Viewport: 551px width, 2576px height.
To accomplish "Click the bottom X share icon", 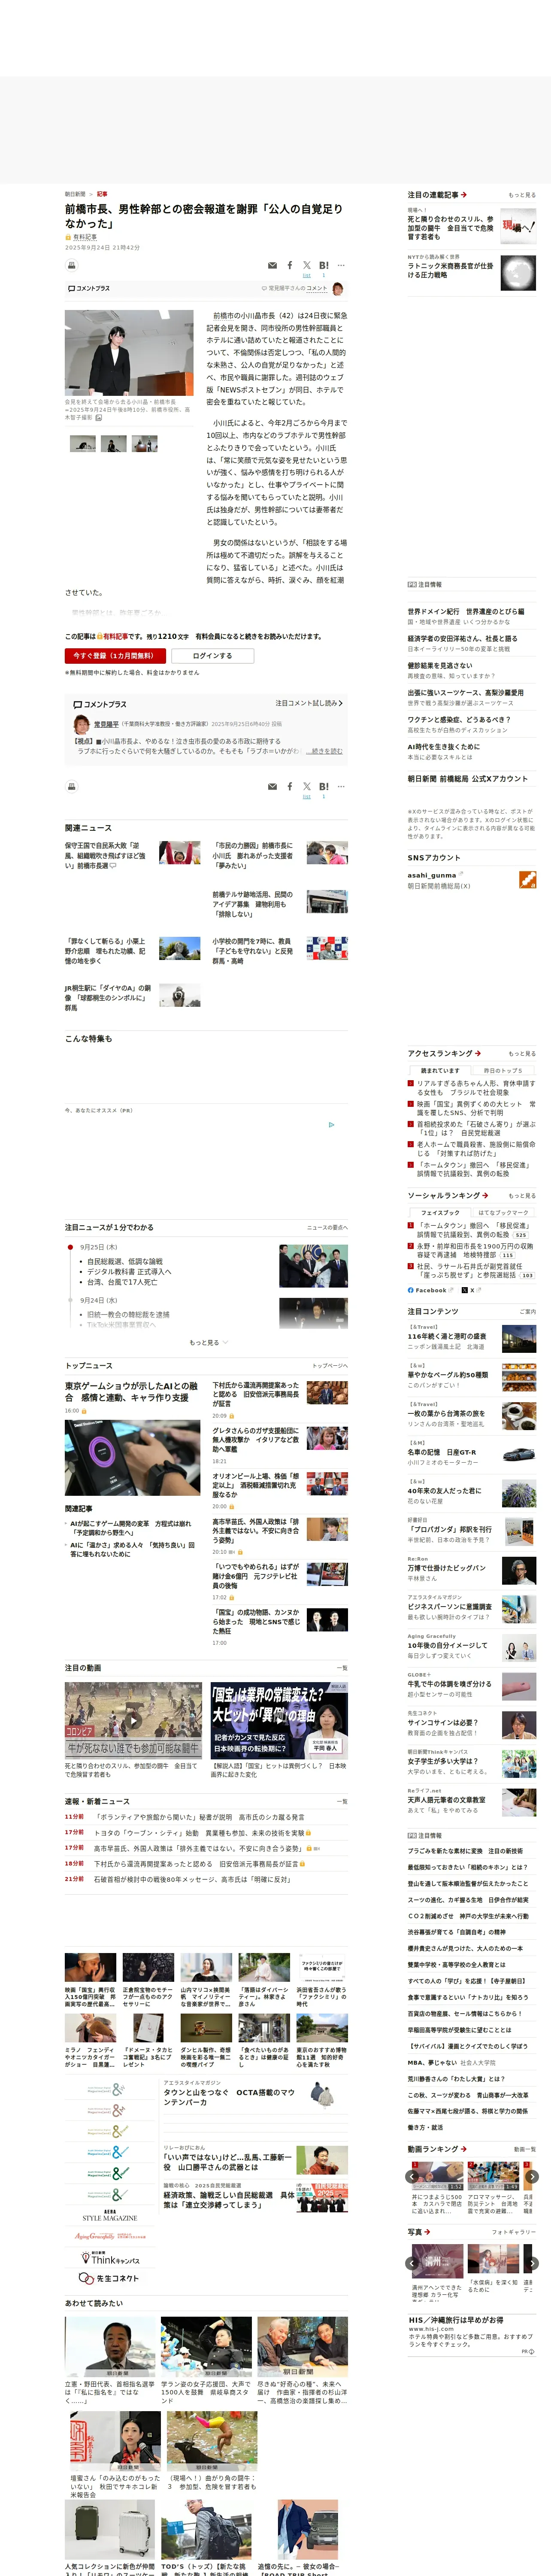I will click(x=307, y=787).
